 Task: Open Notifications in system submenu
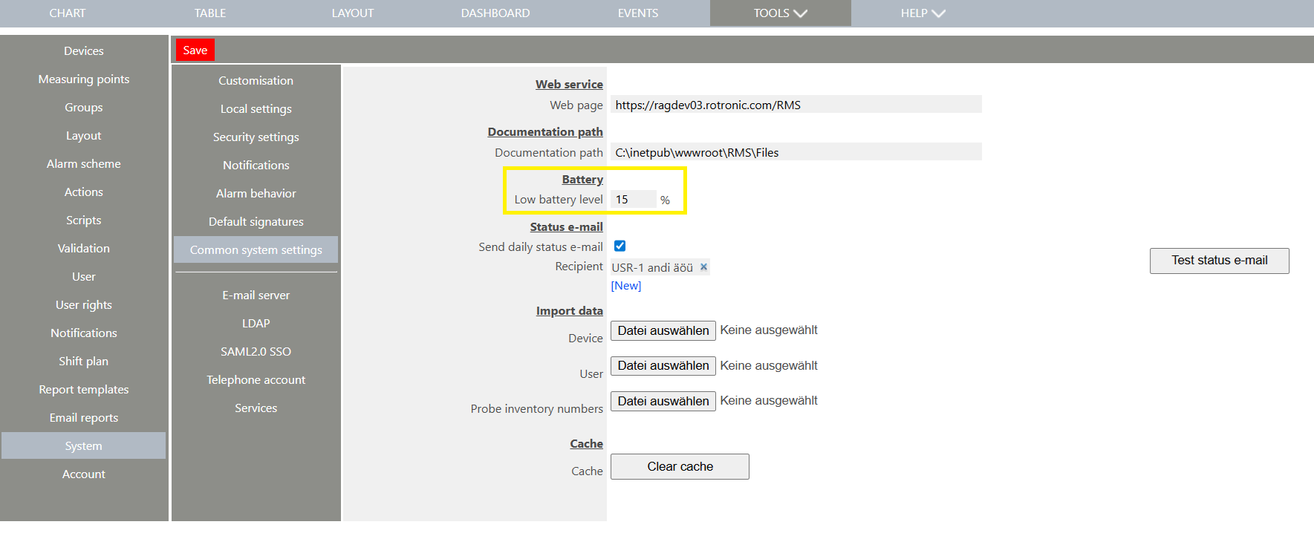[x=256, y=165]
